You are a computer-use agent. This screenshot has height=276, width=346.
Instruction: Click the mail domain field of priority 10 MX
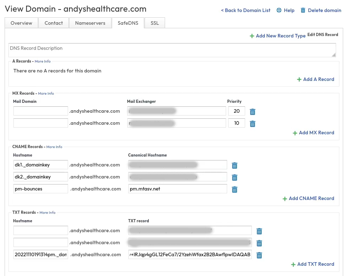[41, 123]
